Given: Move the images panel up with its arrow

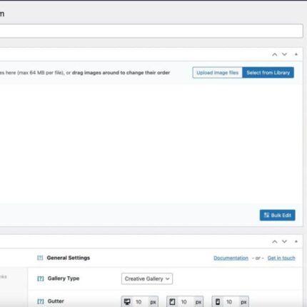Looking at the screenshot, I should [274, 54].
